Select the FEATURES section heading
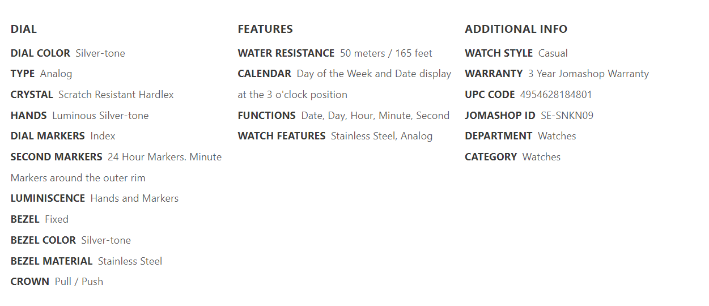The height and width of the screenshot is (306, 709). coord(265,29)
